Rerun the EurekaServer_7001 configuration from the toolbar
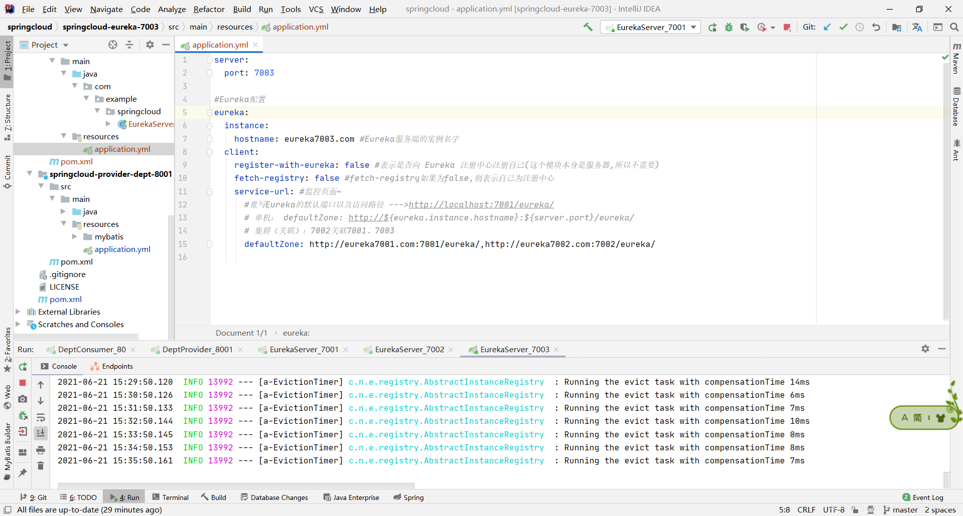 point(712,27)
